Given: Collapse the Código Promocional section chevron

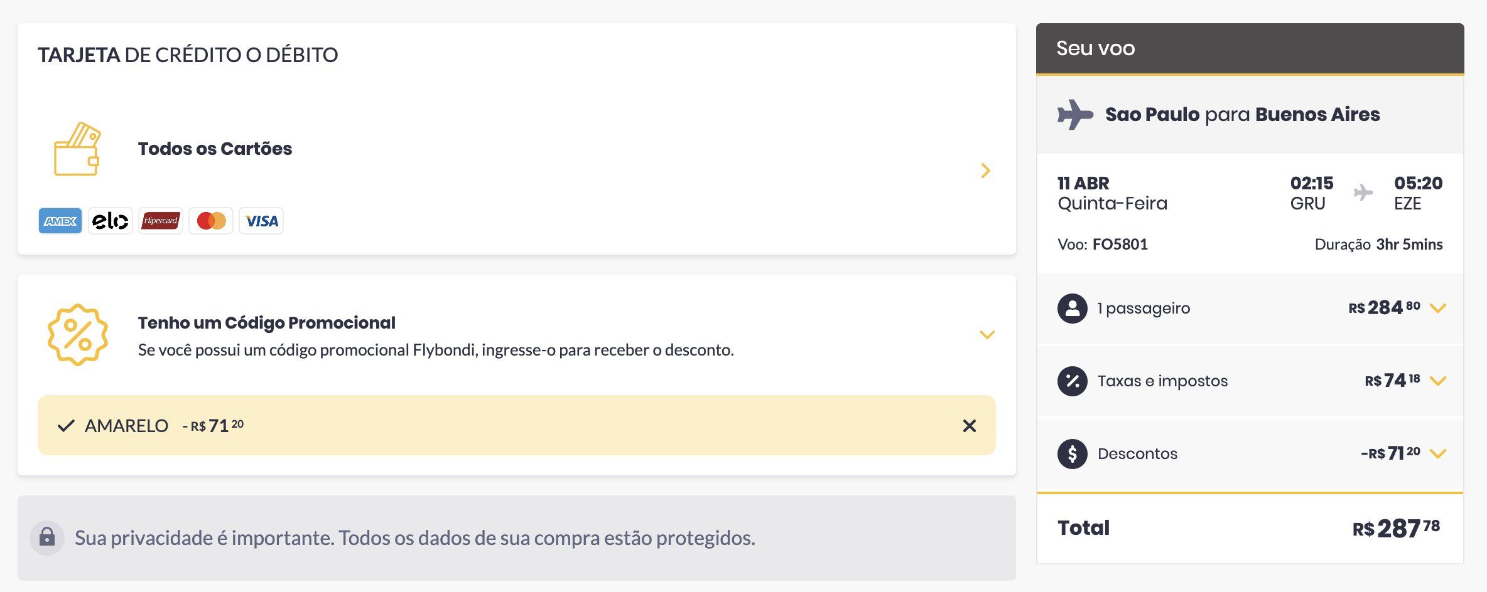Looking at the screenshot, I should pos(987,334).
